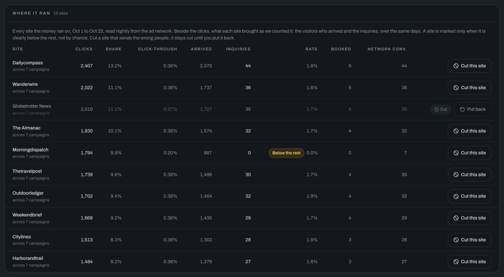Viewport: 504px width, 277px height.
Task: Click Harborandtrail arrived value 1,276
Action: tap(206, 262)
